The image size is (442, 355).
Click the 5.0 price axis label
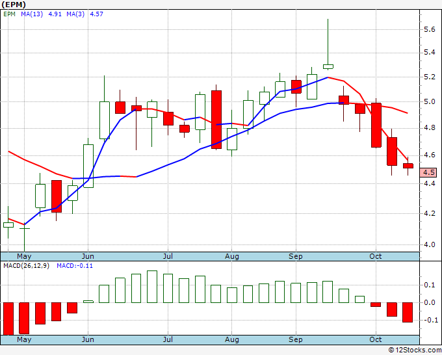point(429,101)
